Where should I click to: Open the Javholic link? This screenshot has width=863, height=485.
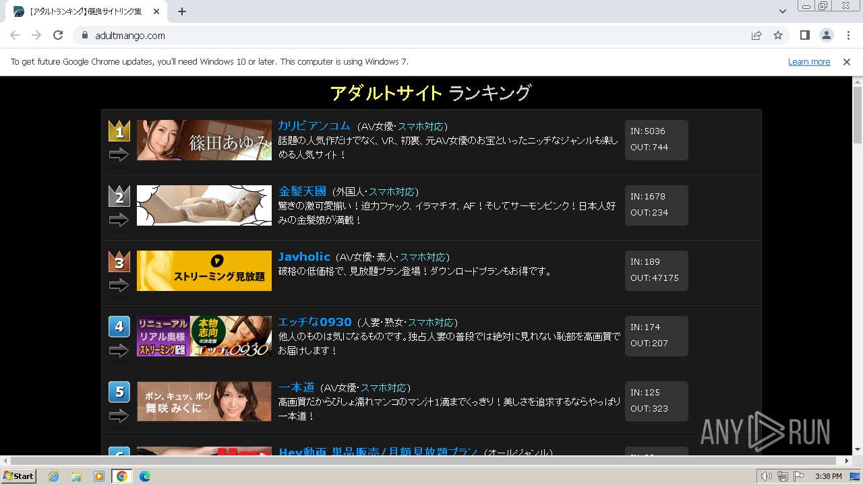tap(304, 257)
